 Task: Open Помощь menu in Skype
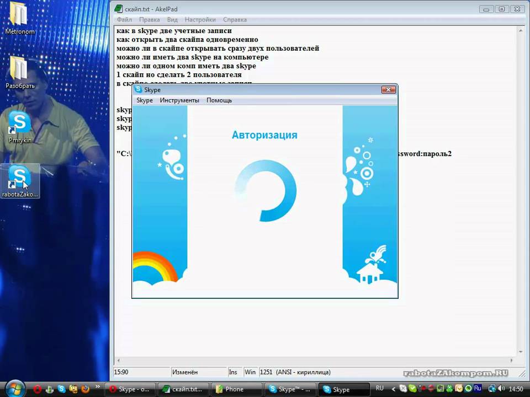[219, 100]
